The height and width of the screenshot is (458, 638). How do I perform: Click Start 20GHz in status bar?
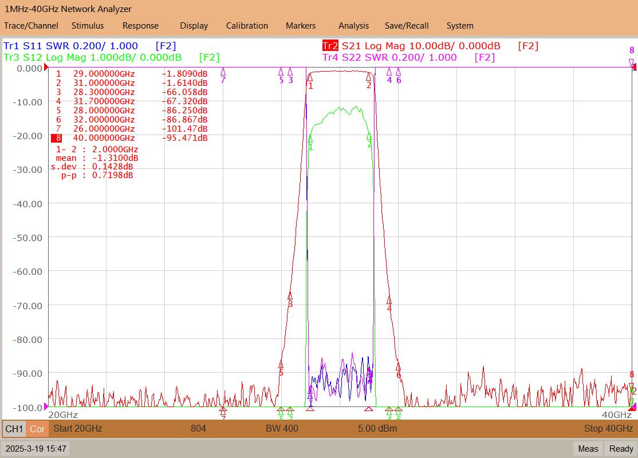(78, 428)
